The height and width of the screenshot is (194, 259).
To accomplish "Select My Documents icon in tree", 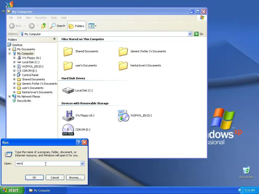I will 14,49.
